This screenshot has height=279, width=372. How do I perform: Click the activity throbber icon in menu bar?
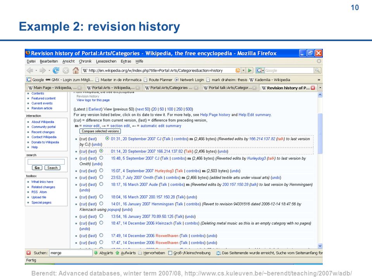tap(319, 61)
